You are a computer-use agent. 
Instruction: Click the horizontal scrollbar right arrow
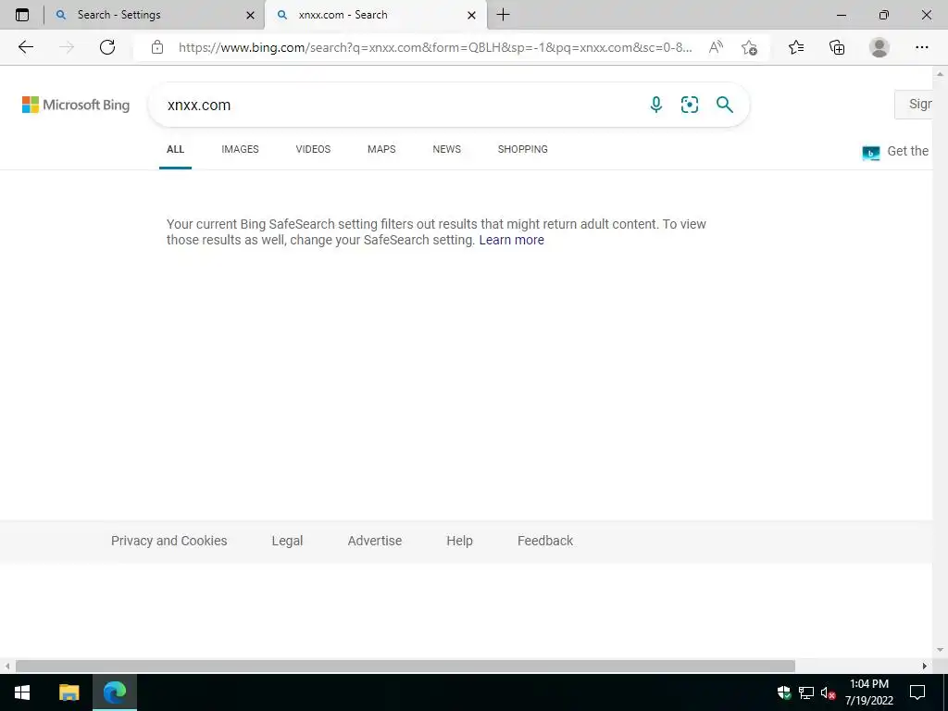[925, 667]
